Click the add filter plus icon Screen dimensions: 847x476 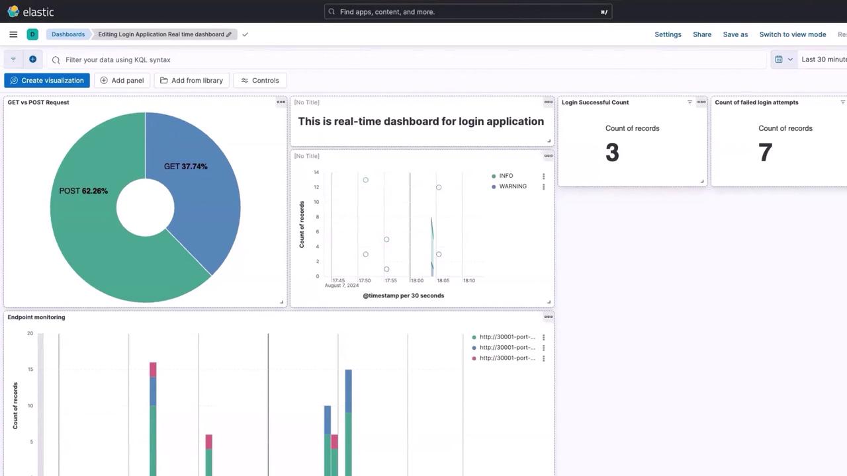coord(32,59)
